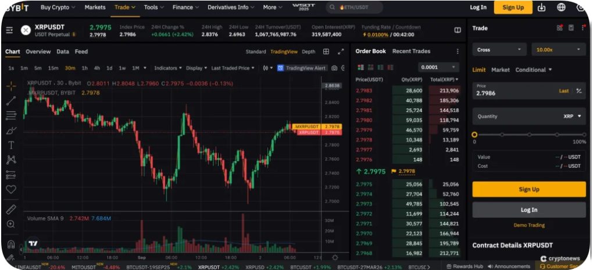The image size is (593, 270).
Task: Open the Trade panel calculator icon
Action: (571, 28)
